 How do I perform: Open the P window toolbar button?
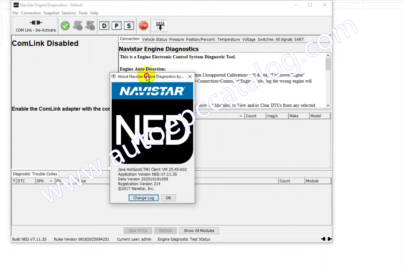pyautogui.click(x=116, y=25)
